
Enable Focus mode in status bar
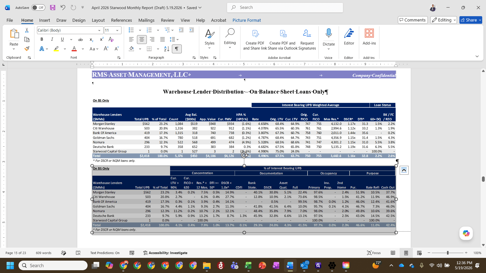[x=374, y=253]
